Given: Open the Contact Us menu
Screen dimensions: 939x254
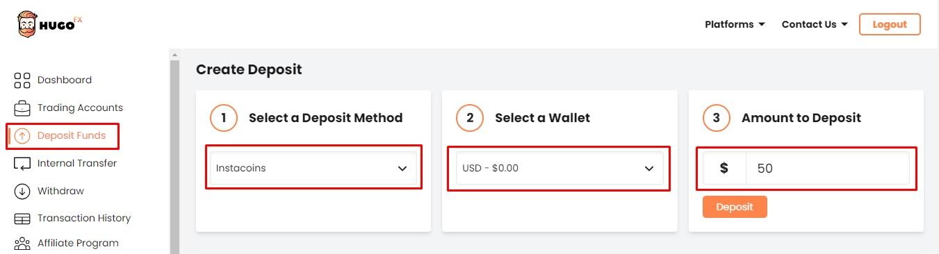Looking at the screenshot, I should 815,24.
